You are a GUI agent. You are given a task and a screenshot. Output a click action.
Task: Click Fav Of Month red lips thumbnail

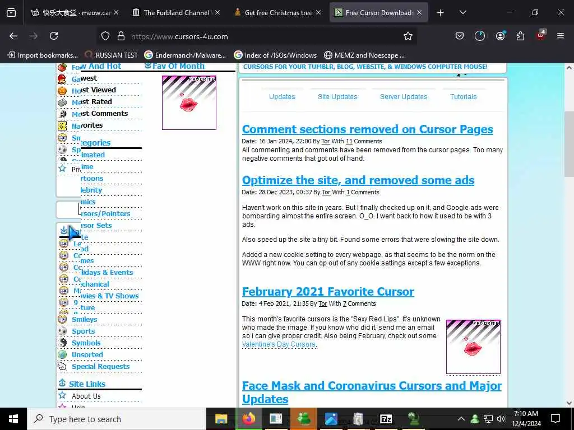point(189,103)
